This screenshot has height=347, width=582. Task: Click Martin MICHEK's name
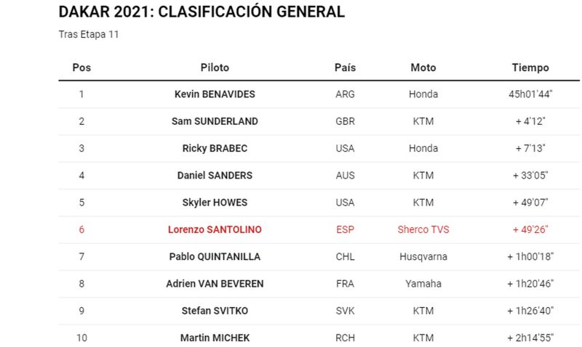(215, 338)
